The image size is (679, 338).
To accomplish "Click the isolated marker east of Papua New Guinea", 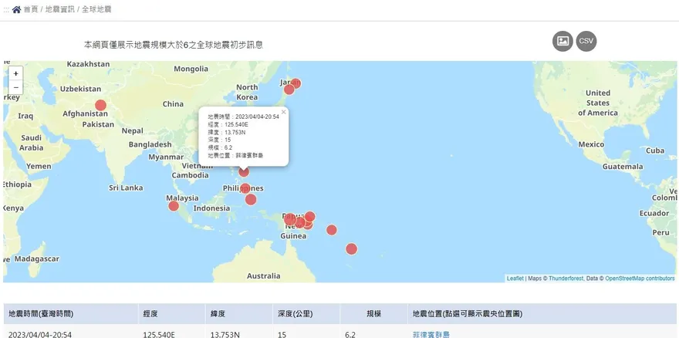I will coord(332,230).
